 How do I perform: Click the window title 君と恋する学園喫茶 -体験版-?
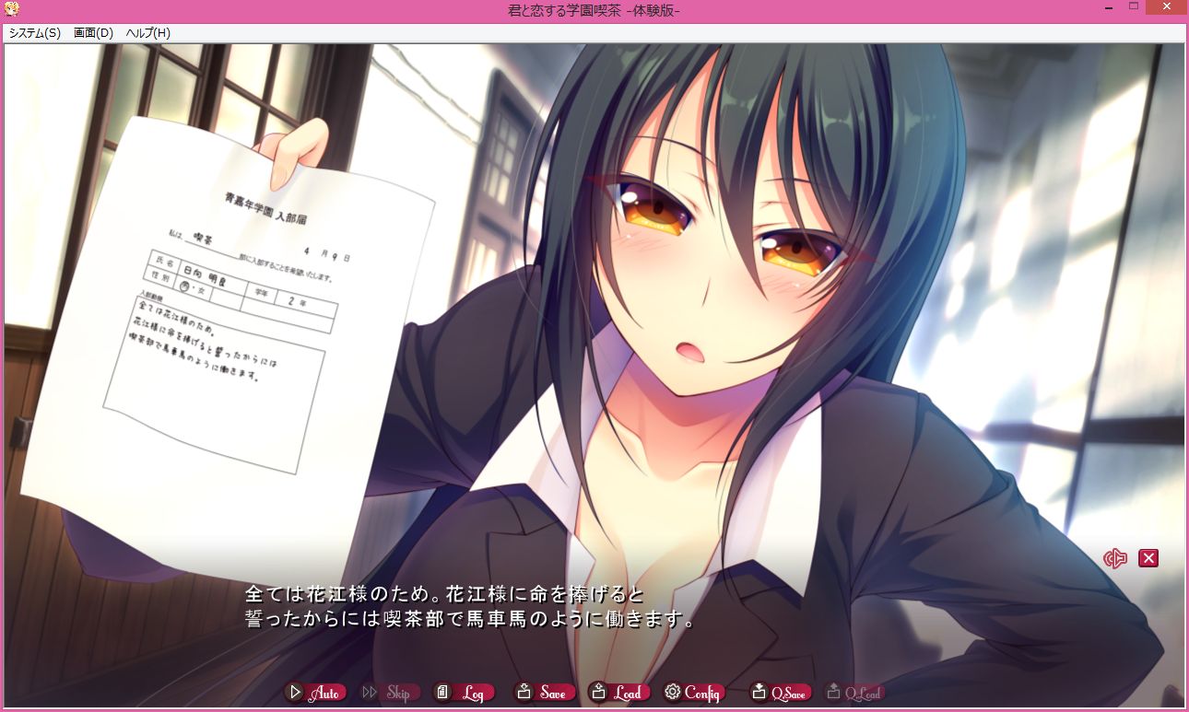click(594, 10)
